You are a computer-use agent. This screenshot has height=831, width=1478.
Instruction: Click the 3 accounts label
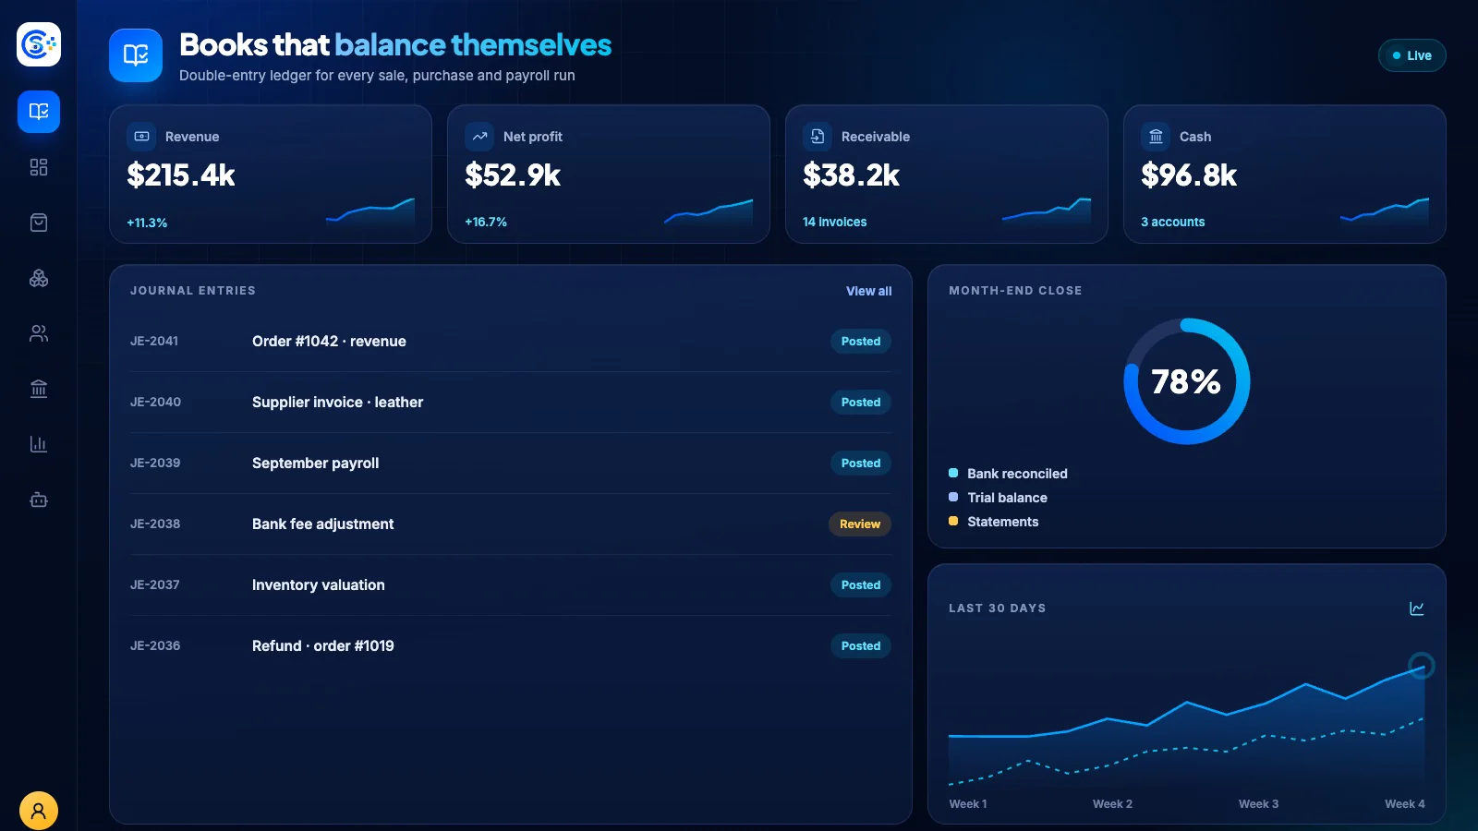click(x=1173, y=222)
